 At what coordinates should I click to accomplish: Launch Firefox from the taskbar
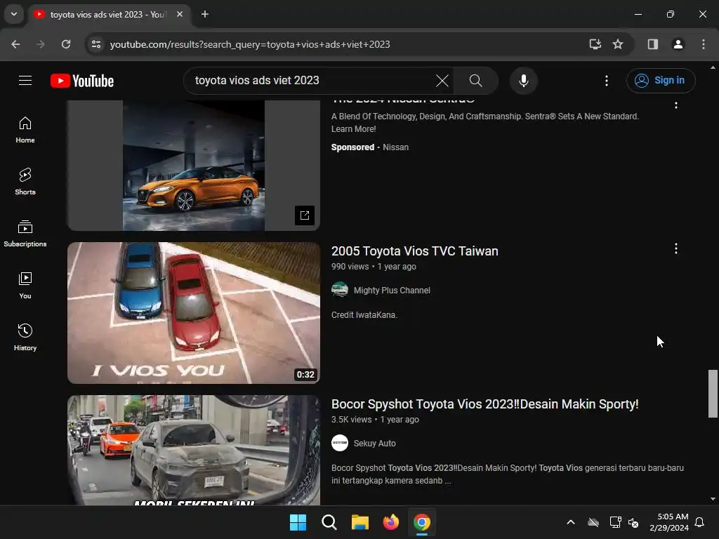(x=390, y=522)
